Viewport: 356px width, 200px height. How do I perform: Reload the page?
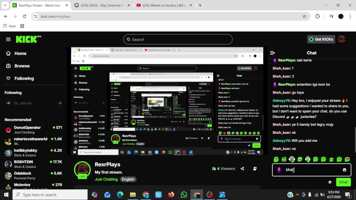(24, 16)
